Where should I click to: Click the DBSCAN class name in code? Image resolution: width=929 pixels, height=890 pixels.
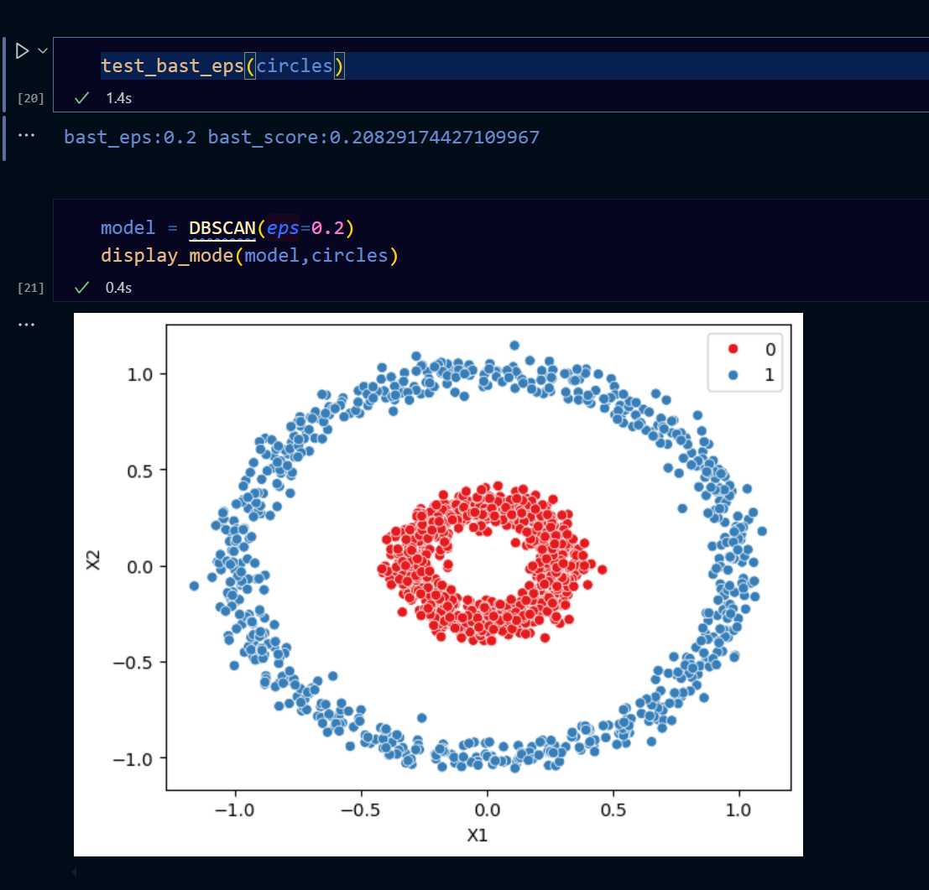click(222, 228)
